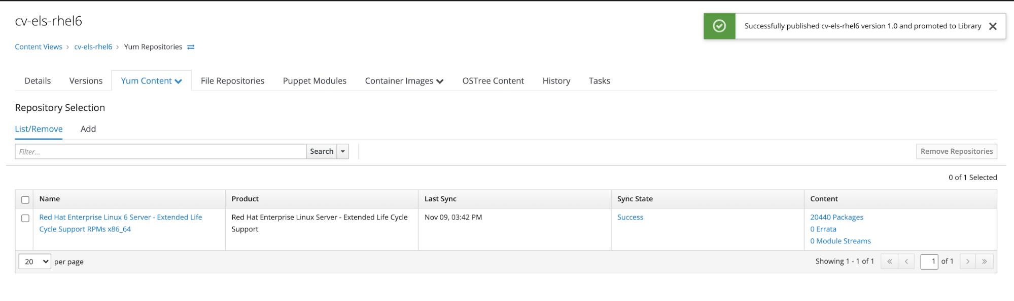Click the switcher icon next to Yum Repositories
Image resolution: width=1014 pixels, height=301 pixels.
click(191, 47)
